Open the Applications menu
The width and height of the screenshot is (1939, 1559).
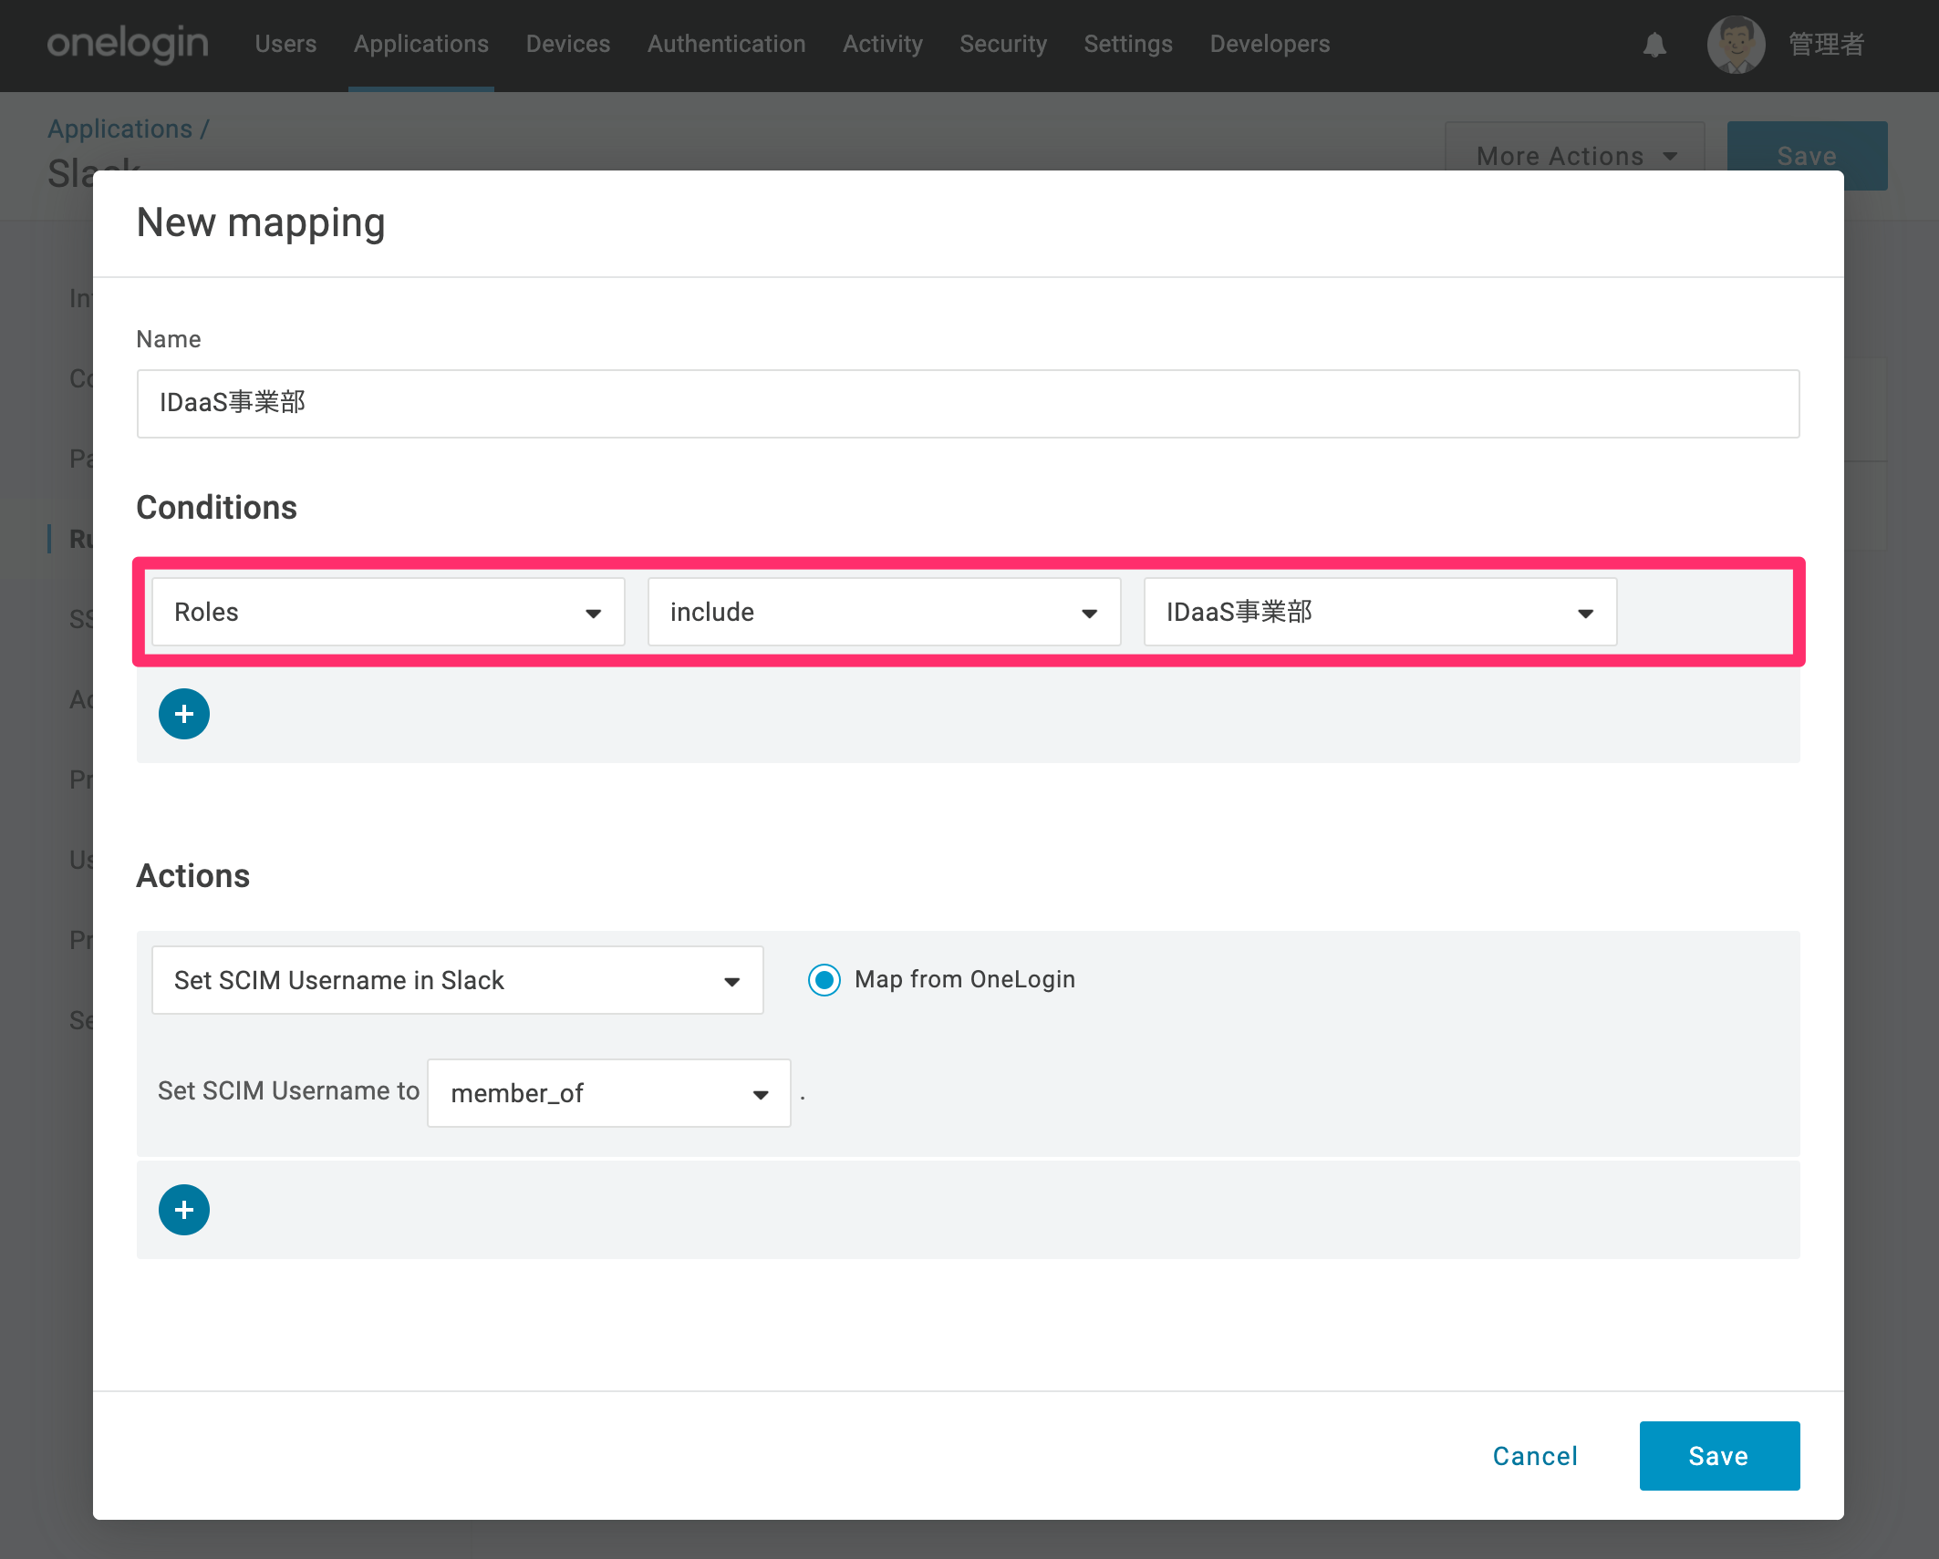click(421, 44)
